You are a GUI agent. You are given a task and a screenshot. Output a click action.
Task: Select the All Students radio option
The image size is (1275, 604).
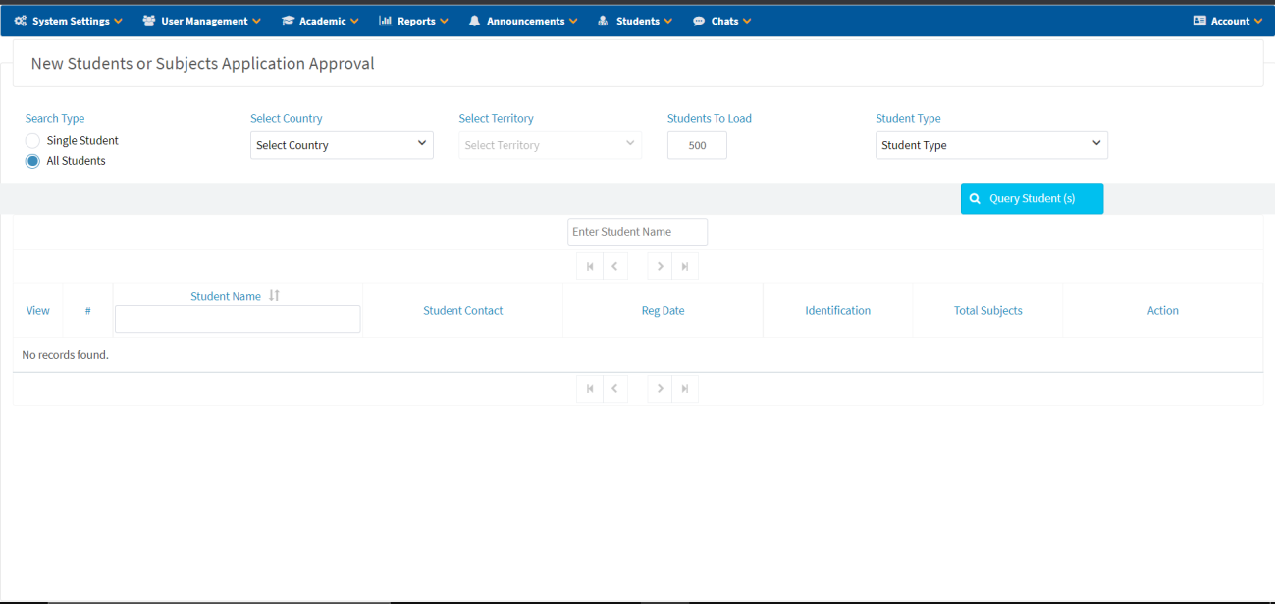(x=33, y=161)
